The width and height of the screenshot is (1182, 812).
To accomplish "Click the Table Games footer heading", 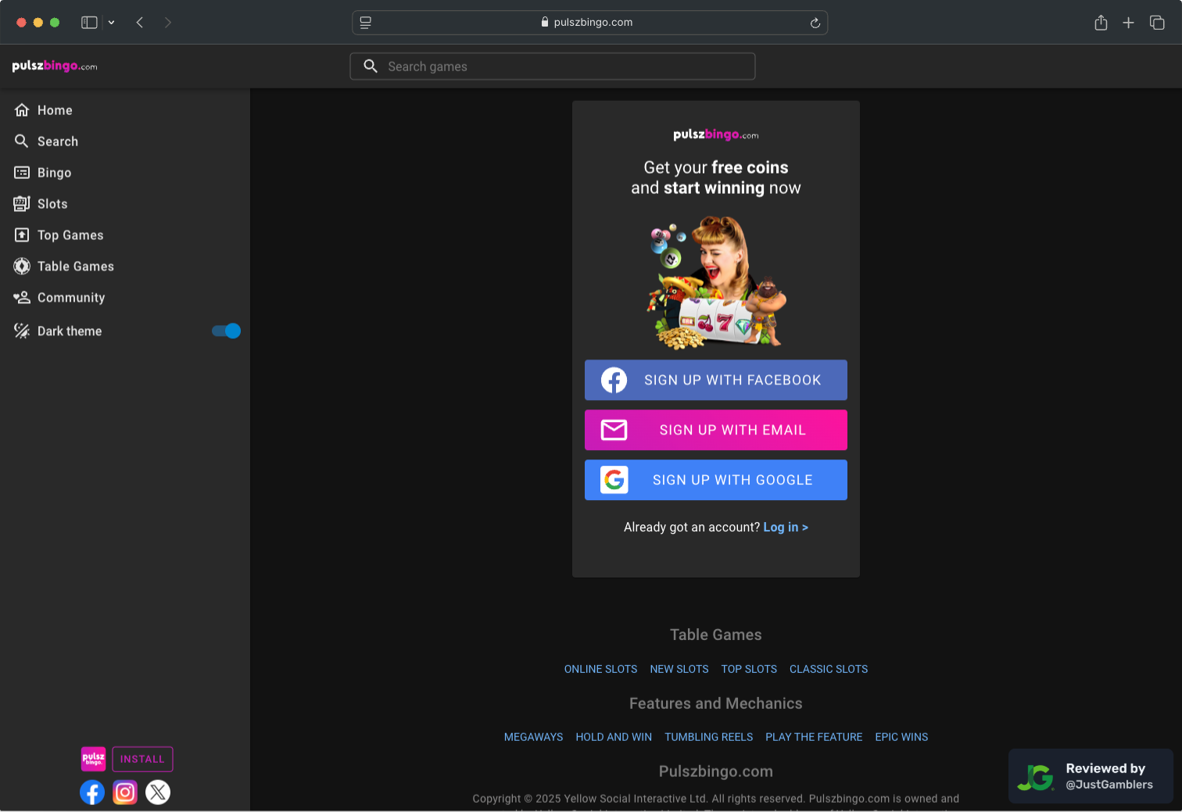I will (x=716, y=635).
